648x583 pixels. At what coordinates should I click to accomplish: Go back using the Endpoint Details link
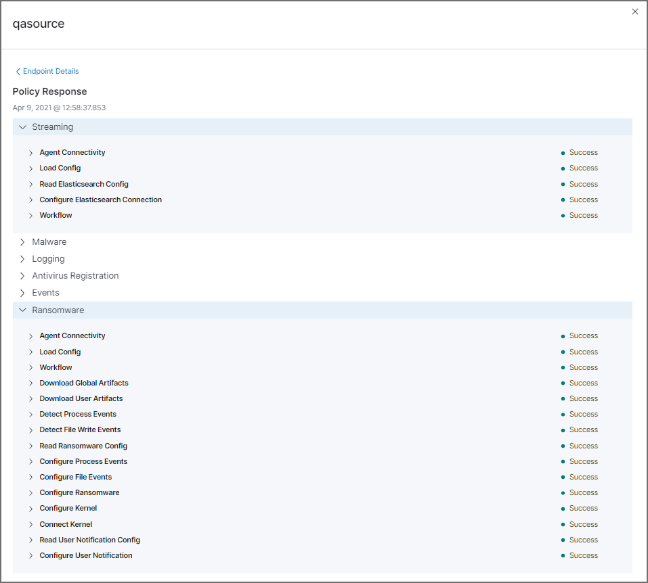click(x=51, y=71)
